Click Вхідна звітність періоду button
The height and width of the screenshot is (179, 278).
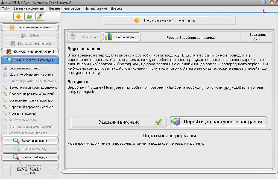(x=30, y=44)
